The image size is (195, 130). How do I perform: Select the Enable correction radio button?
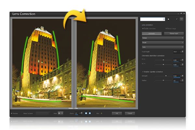(x=142, y=29)
